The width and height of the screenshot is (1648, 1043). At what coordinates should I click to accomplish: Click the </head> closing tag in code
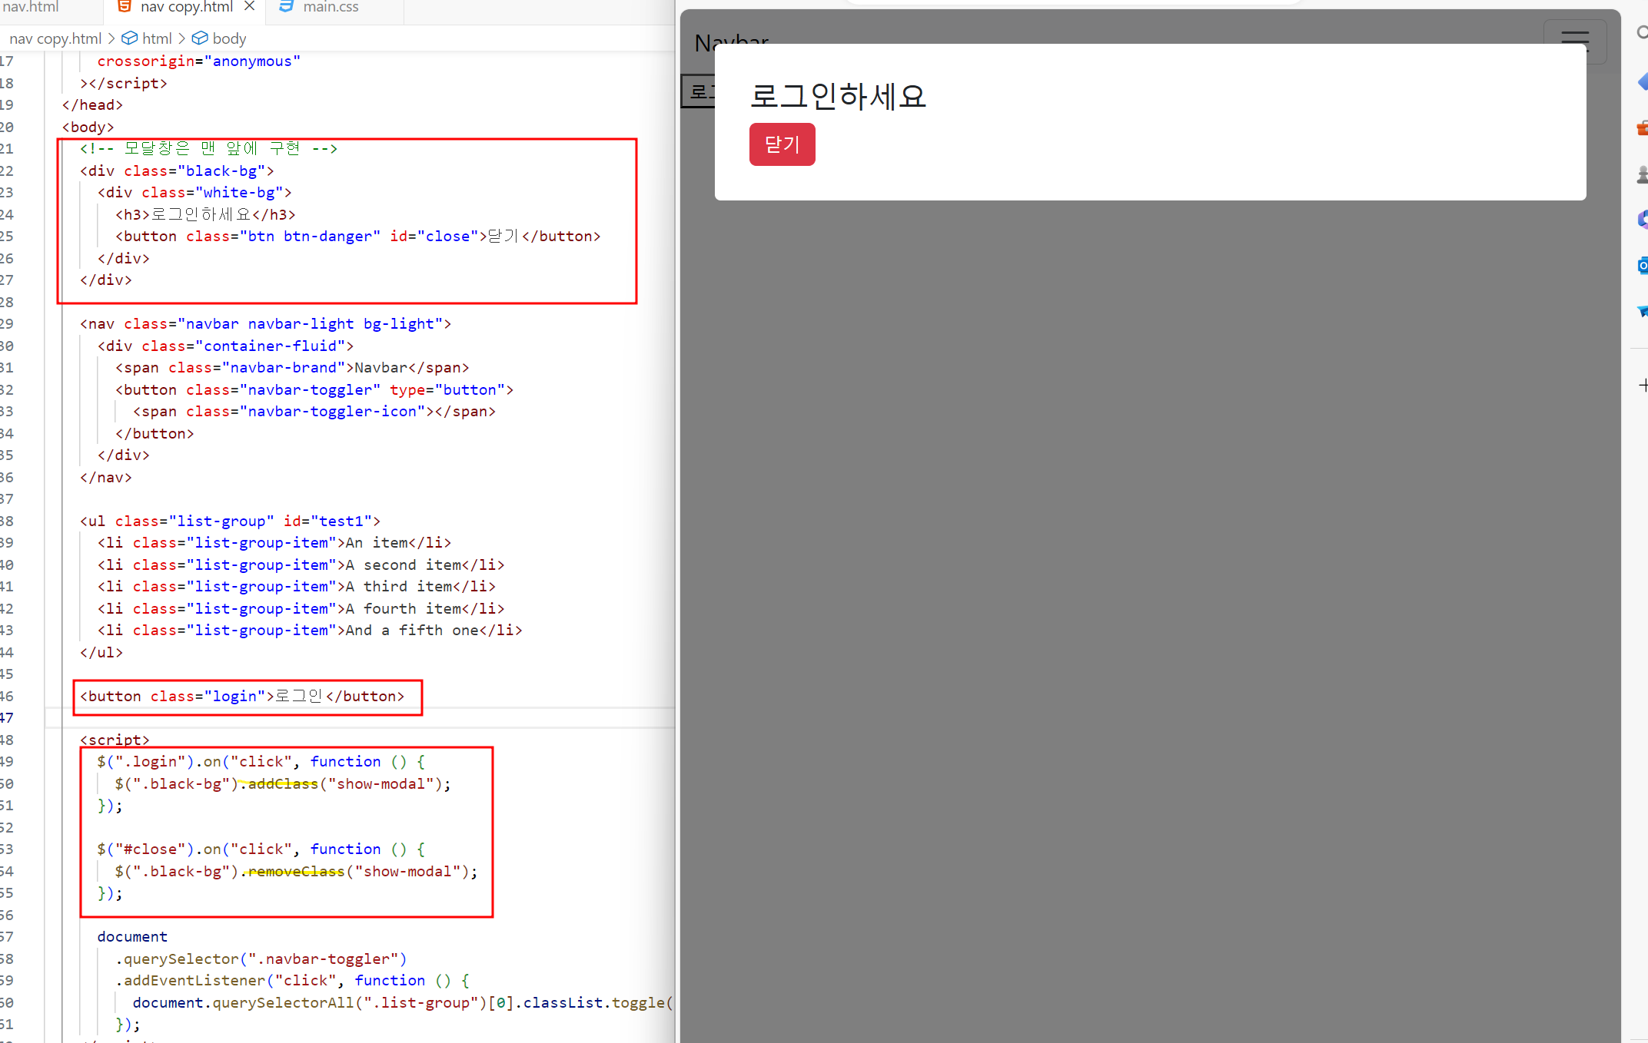pos(92,105)
